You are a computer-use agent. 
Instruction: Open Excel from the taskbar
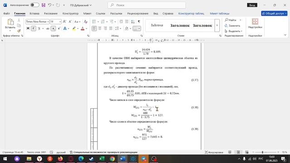(x=102, y=159)
